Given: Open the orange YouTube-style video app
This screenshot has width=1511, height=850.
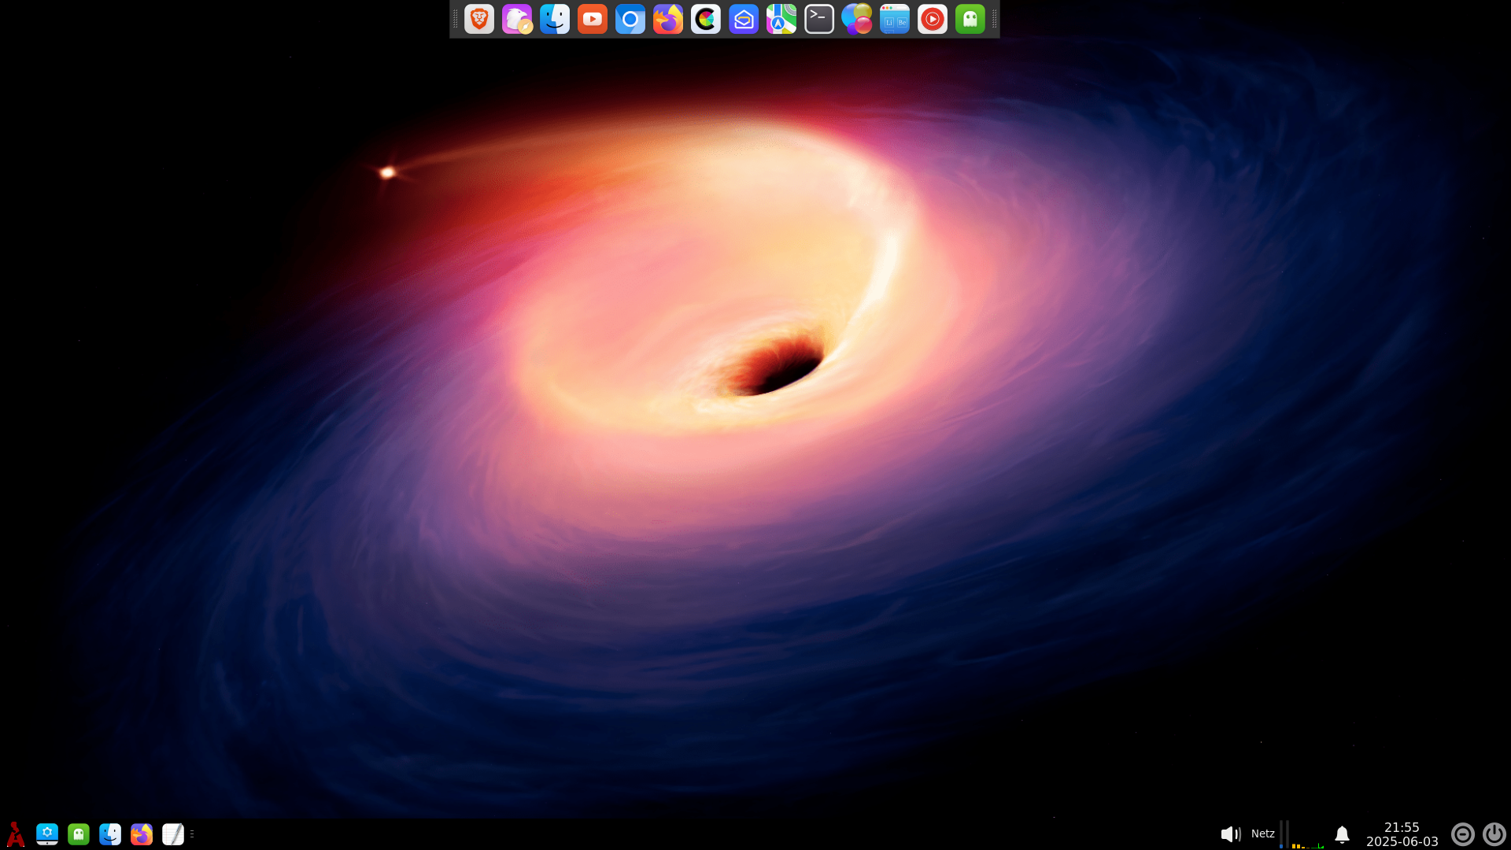Looking at the screenshot, I should 592,19.
